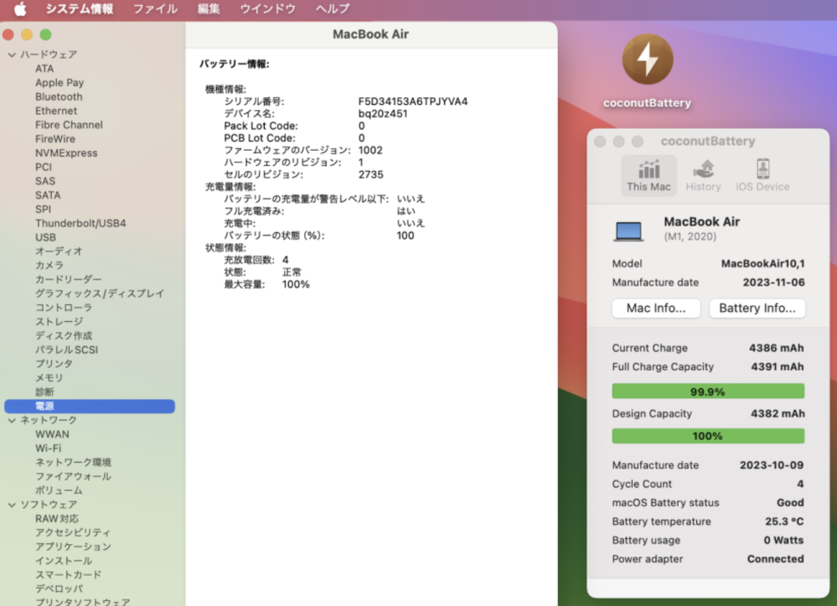
Task: Select カードリーダー in the sidebar
Action: tap(68, 279)
